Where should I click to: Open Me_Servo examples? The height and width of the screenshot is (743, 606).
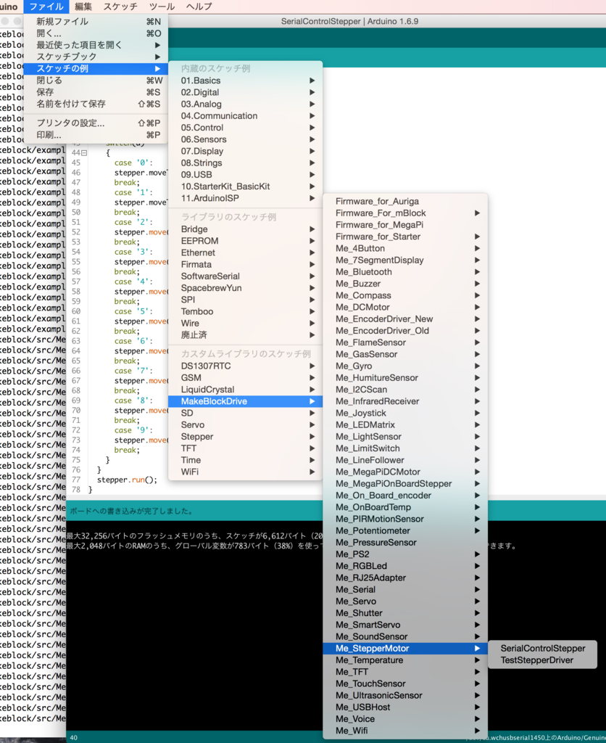point(405,602)
